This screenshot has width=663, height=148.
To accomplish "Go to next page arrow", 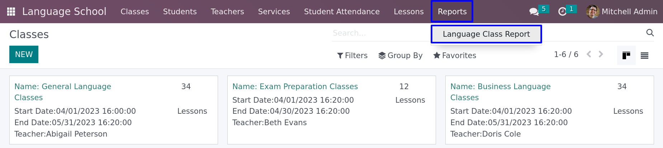I will (x=601, y=54).
